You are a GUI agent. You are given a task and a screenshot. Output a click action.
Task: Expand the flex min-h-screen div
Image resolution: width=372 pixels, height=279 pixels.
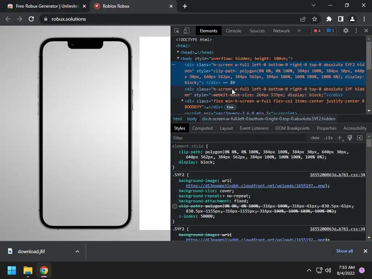click(182, 101)
